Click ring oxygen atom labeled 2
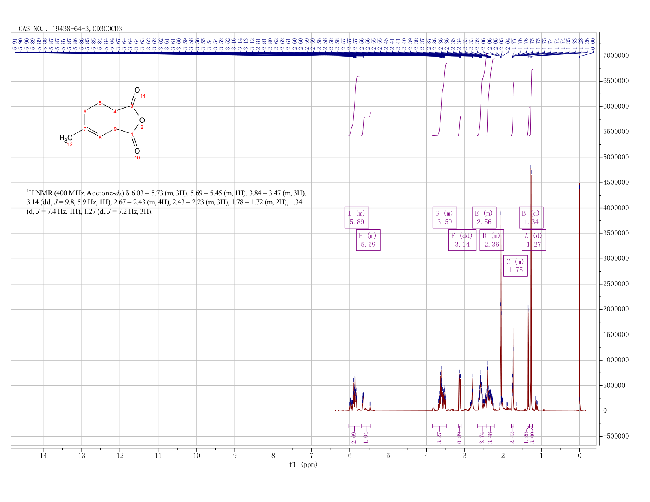650x502 pixels. tap(142, 120)
